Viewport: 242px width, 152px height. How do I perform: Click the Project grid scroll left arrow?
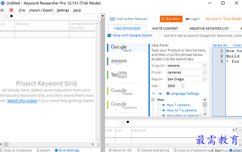[1, 144]
